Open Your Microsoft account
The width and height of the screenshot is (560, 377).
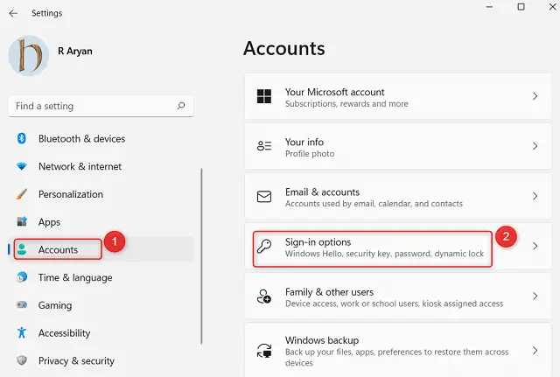click(x=397, y=96)
